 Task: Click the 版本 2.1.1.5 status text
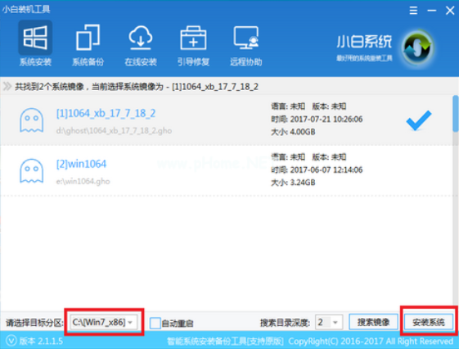pos(41,341)
